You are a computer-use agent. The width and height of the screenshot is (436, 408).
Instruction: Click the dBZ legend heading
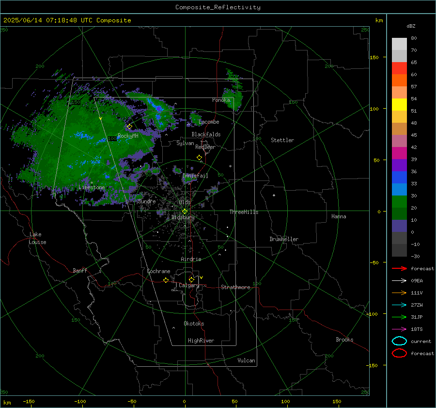411,26
